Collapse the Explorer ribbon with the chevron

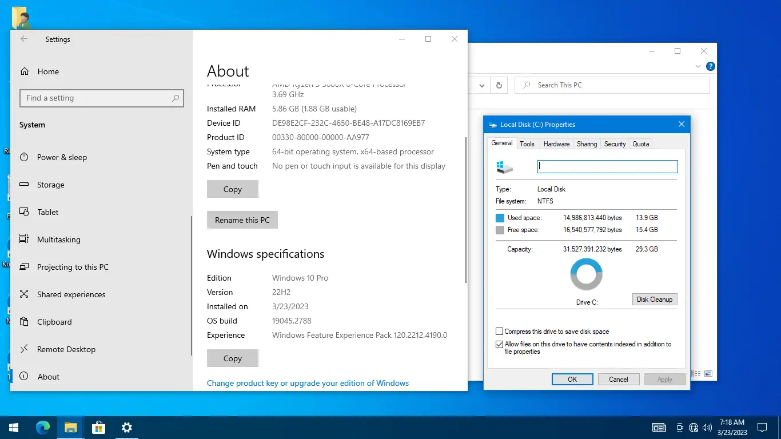pyautogui.click(x=698, y=66)
